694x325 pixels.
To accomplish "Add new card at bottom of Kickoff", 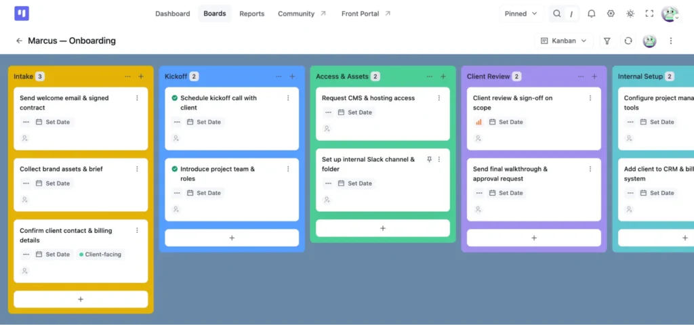I will (x=232, y=238).
